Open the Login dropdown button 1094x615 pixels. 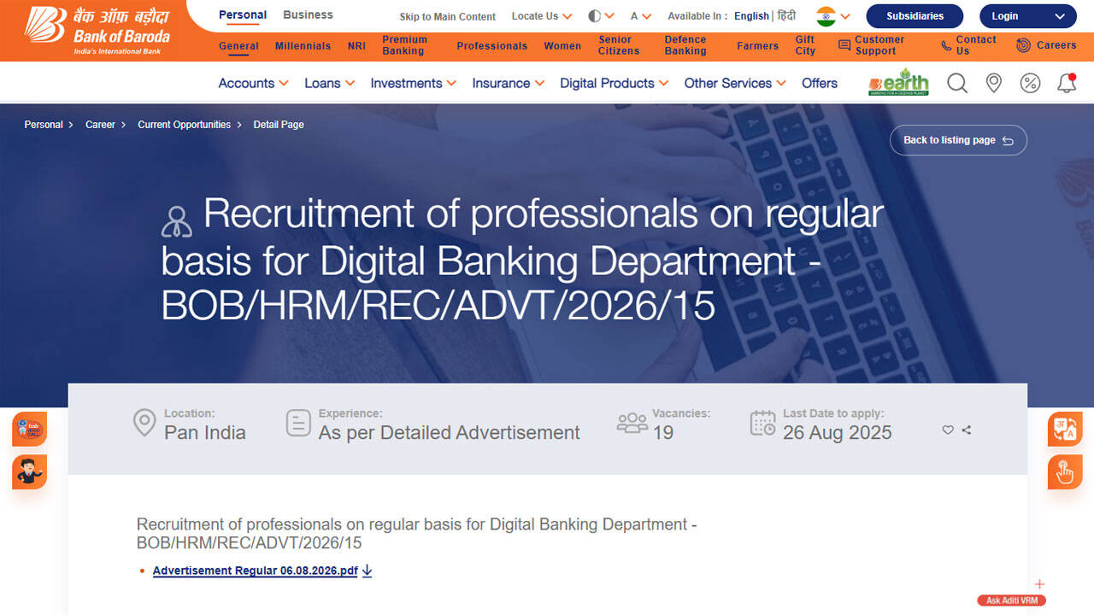[x=1028, y=16]
